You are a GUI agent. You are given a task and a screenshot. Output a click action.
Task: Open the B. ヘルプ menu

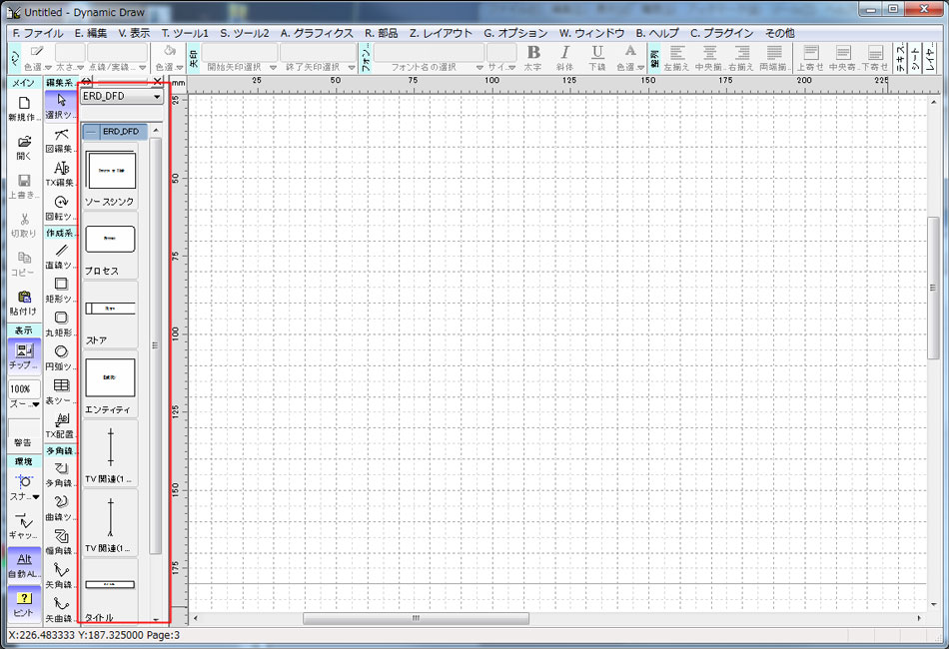click(x=657, y=33)
